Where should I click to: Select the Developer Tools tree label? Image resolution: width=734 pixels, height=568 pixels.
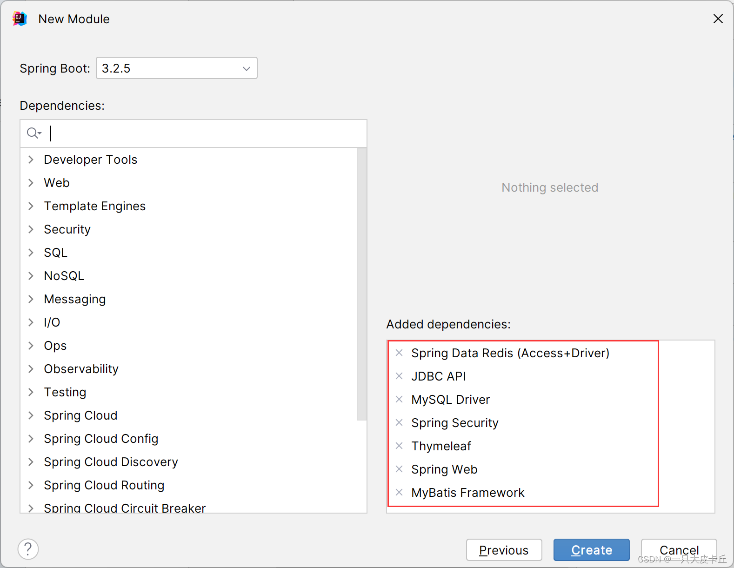pyautogui.click(x=91, y=160)
